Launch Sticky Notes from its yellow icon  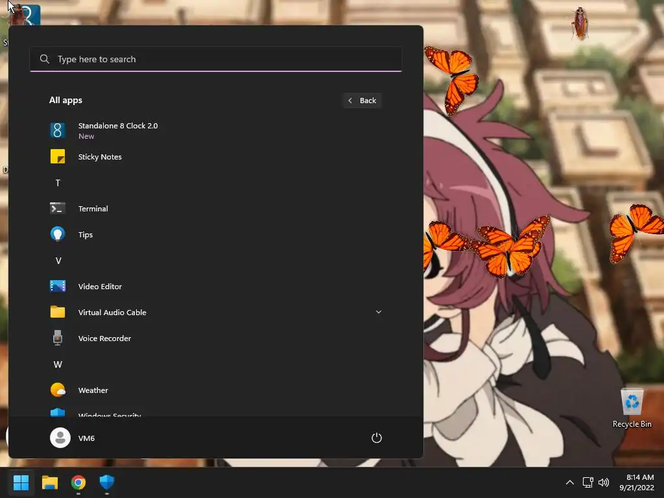pyautogui.click(x=58, y=156)
